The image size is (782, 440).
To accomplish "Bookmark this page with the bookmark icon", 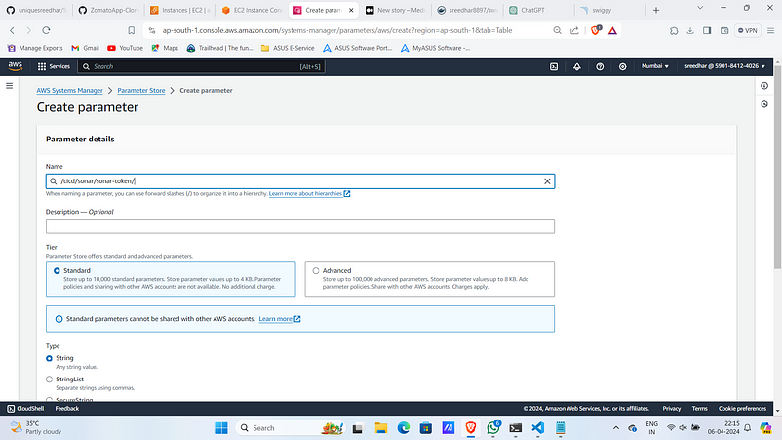I will click(x=132, y=30).
